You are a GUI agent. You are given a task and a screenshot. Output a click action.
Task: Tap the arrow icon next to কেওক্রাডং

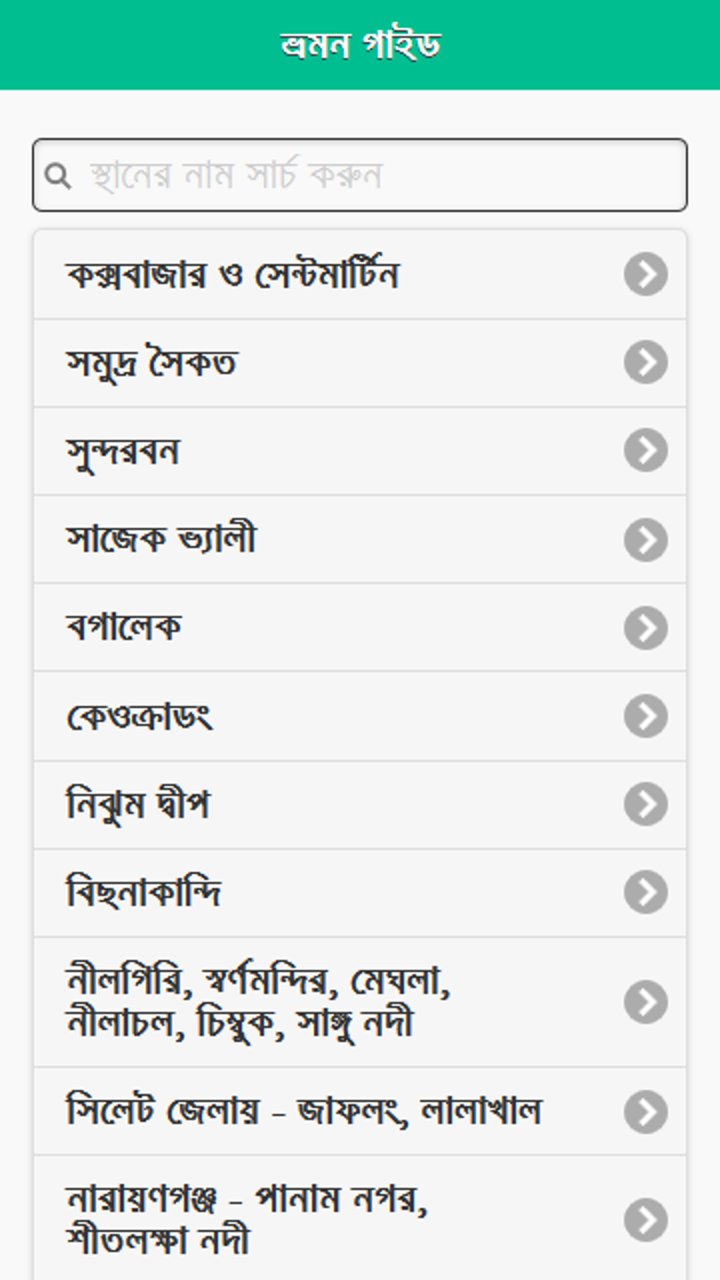click(x=645, y=716)
